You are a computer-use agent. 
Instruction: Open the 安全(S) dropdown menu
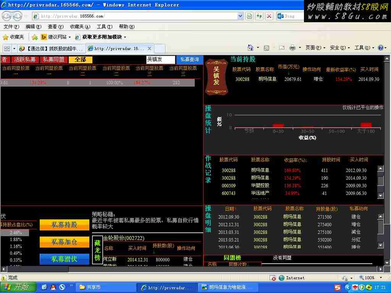[x=339, y=48]
